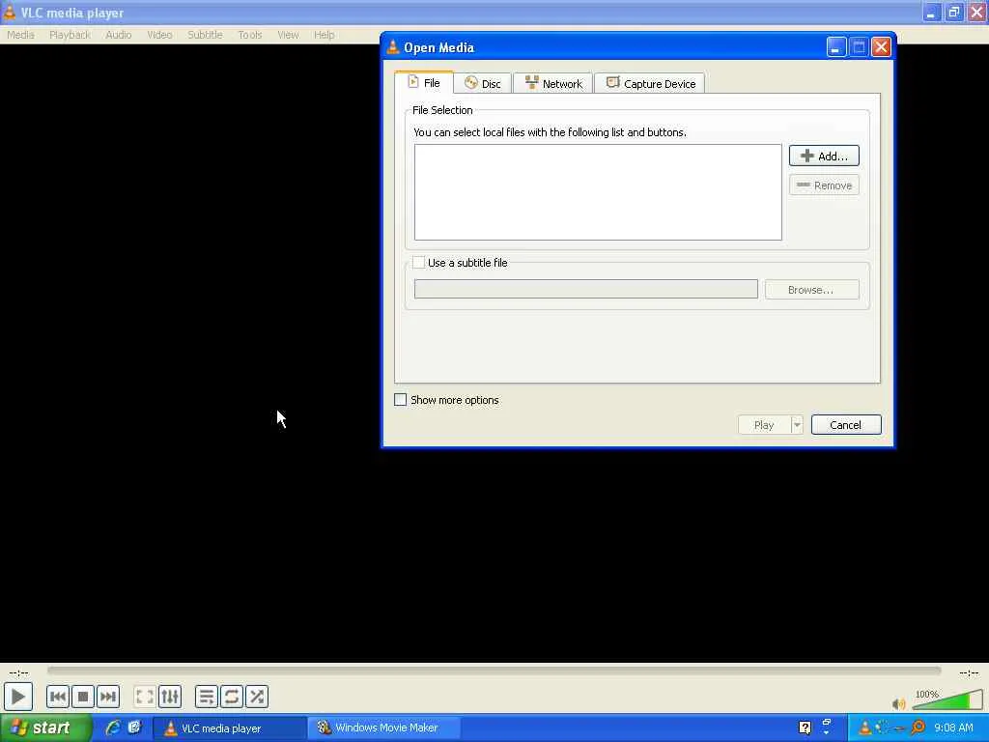This screenshot has height=742, width=989.
Task: Switch to the Capture Device tab
Action: click(650, 83)
